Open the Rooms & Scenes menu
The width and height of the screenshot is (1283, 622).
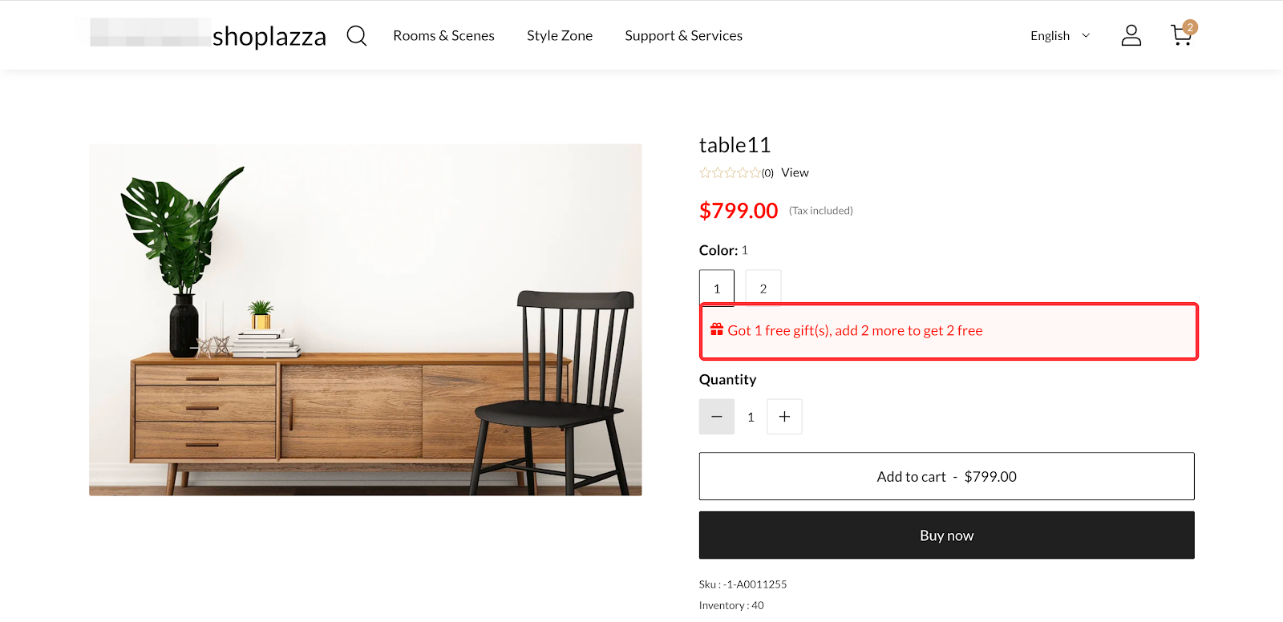(443, 36)
